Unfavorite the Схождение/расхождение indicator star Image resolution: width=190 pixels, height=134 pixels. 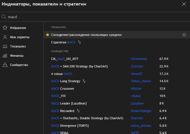47,35
